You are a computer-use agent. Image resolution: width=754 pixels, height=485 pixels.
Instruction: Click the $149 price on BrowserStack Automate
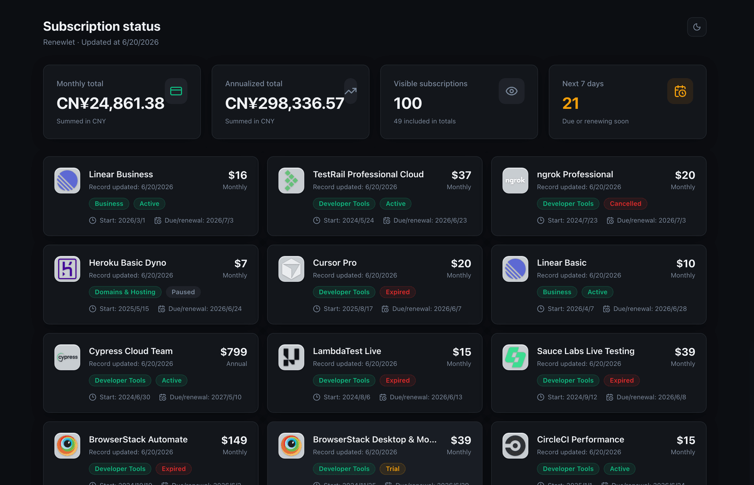[x=234, y=440]
